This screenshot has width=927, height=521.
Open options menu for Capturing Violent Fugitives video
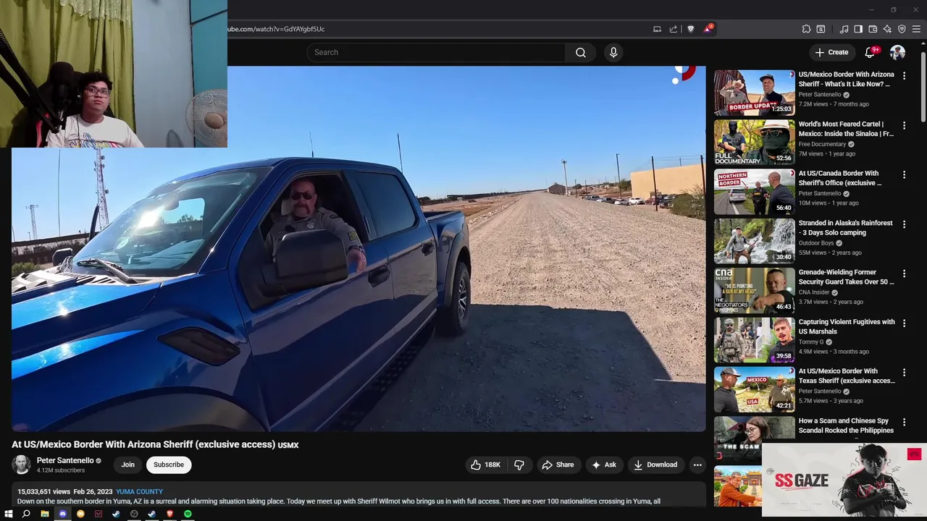click(904, 323)
